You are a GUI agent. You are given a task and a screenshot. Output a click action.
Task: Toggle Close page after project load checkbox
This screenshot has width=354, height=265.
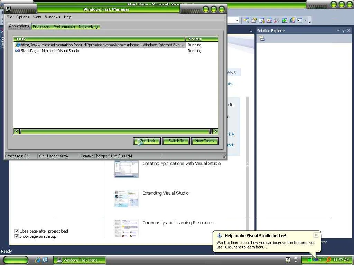pos(17,231)
